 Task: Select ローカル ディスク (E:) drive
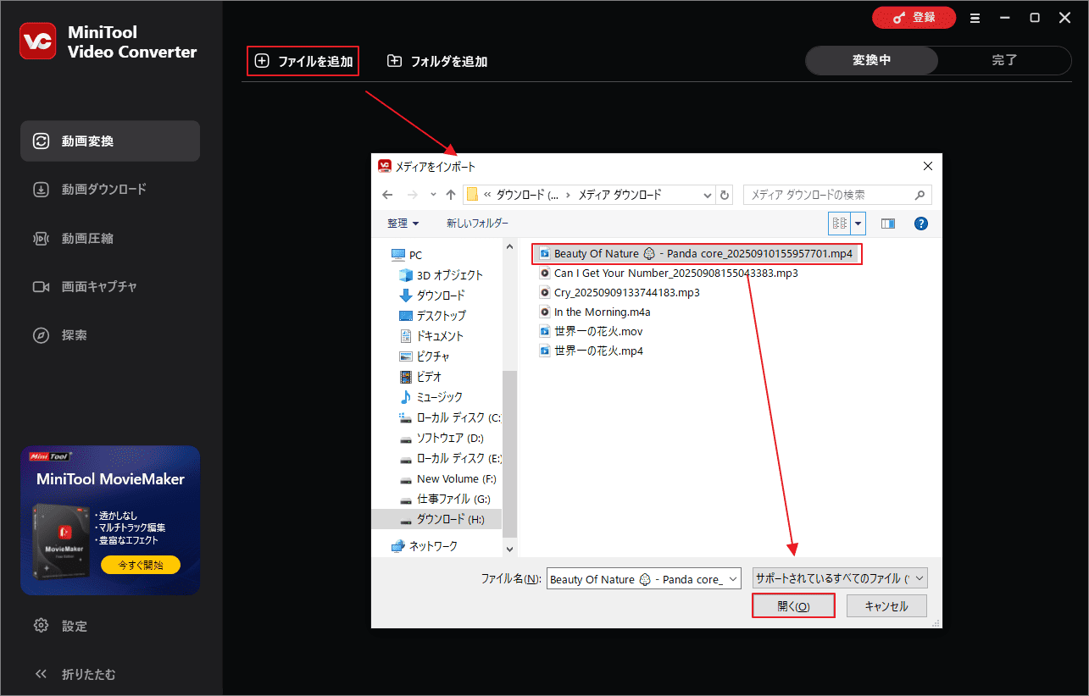coord(450,458)
